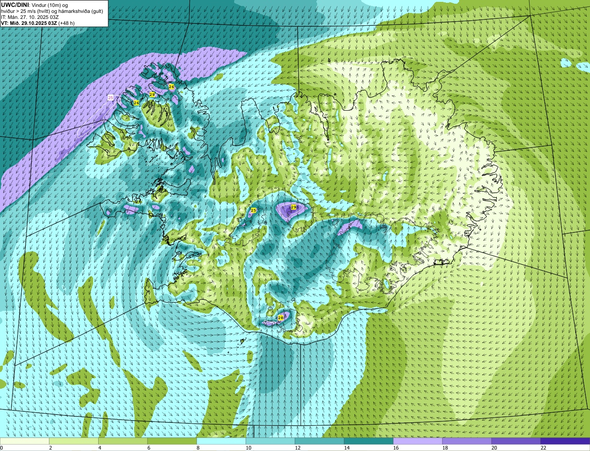Select gust marker 29 inside central dark purple area

(294, 208)
